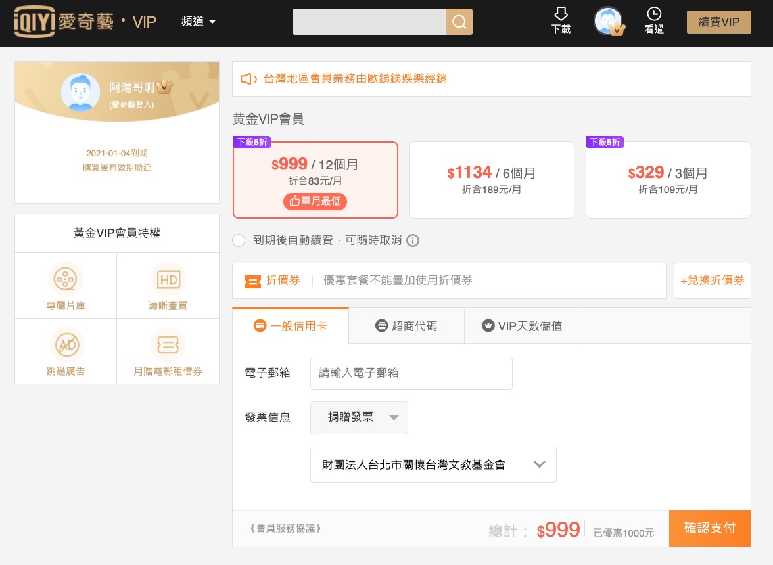Switch to the VIP天數儲值 tab

click(522, 326)
